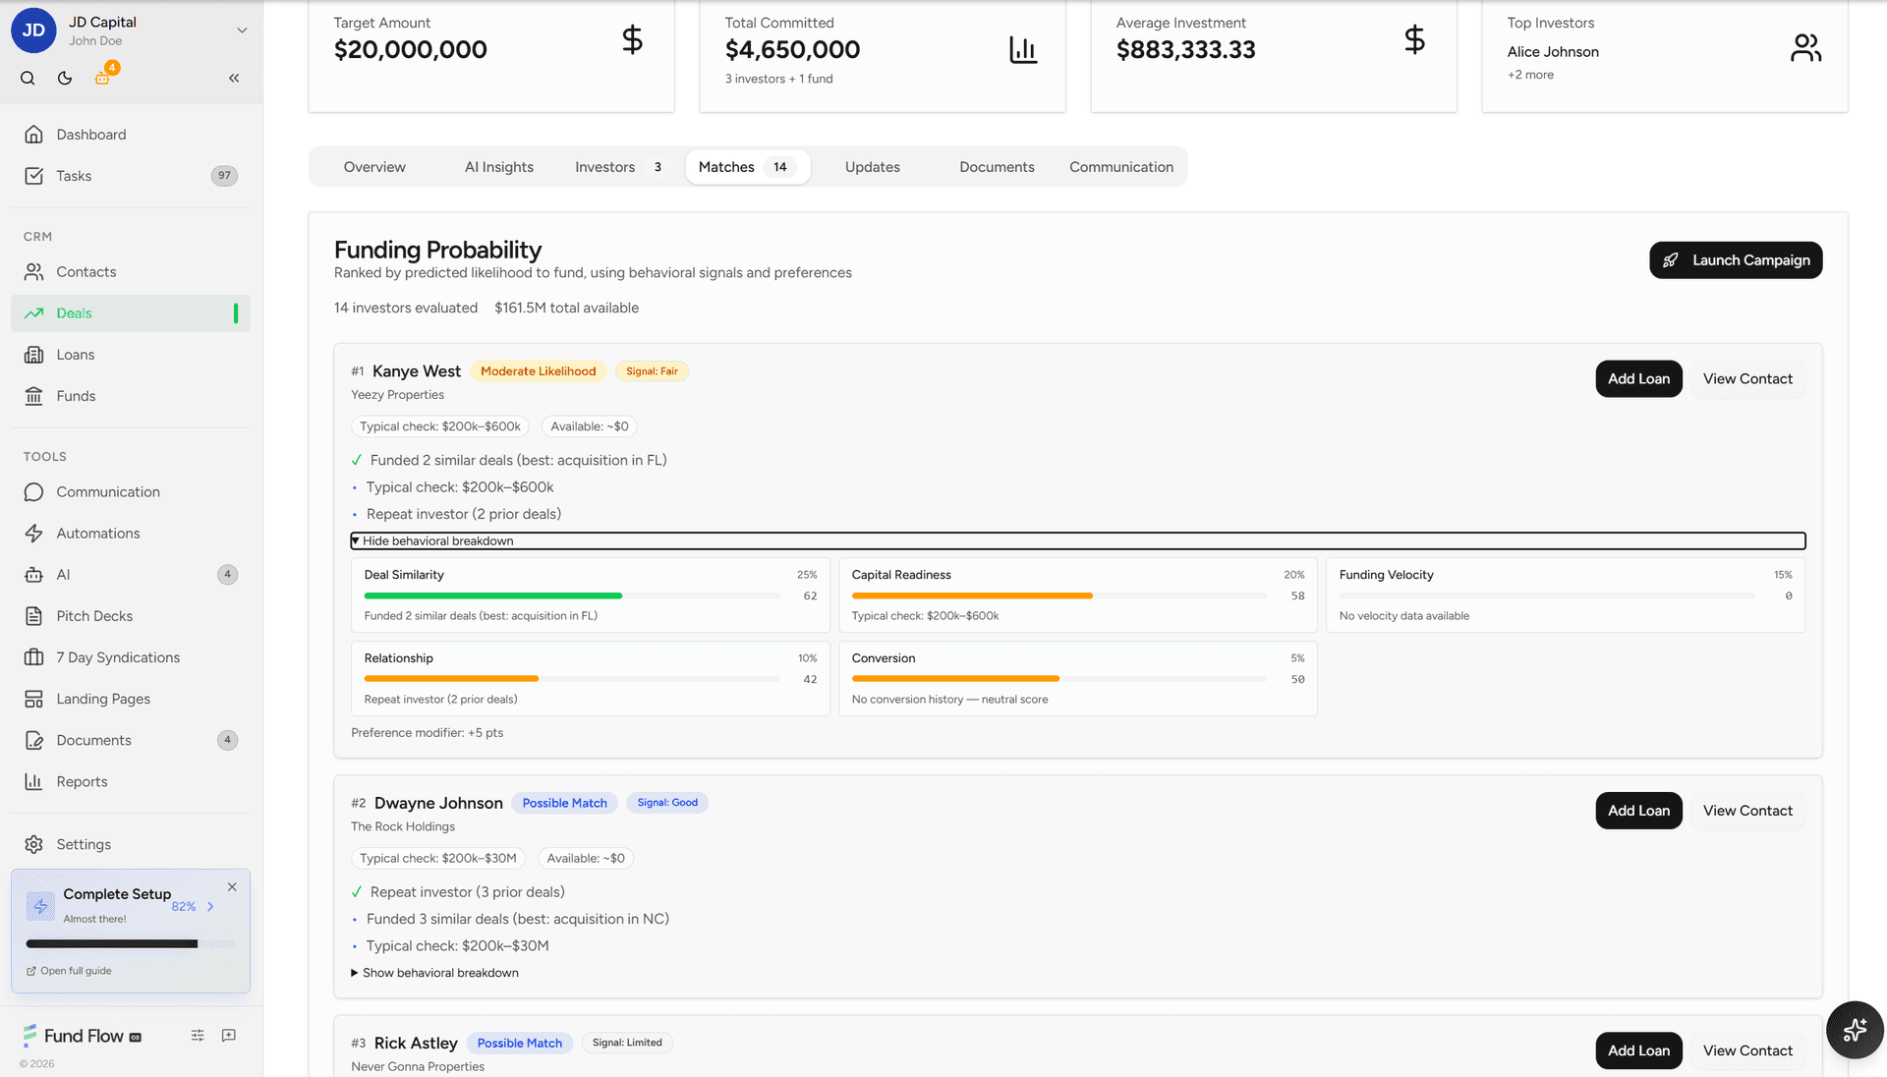1887x1077 pixels.
Task: Click the Conversion score bar
Action: pyautogui.click(x=1059, y=679)
